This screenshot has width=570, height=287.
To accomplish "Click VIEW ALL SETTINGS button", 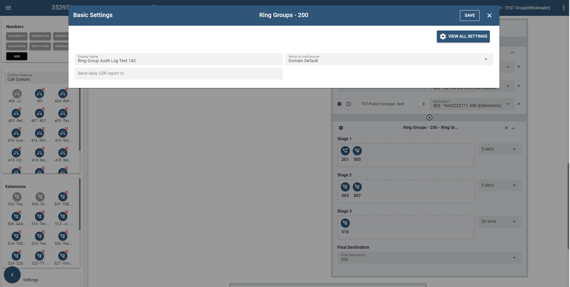I will (x=463, y=36).
